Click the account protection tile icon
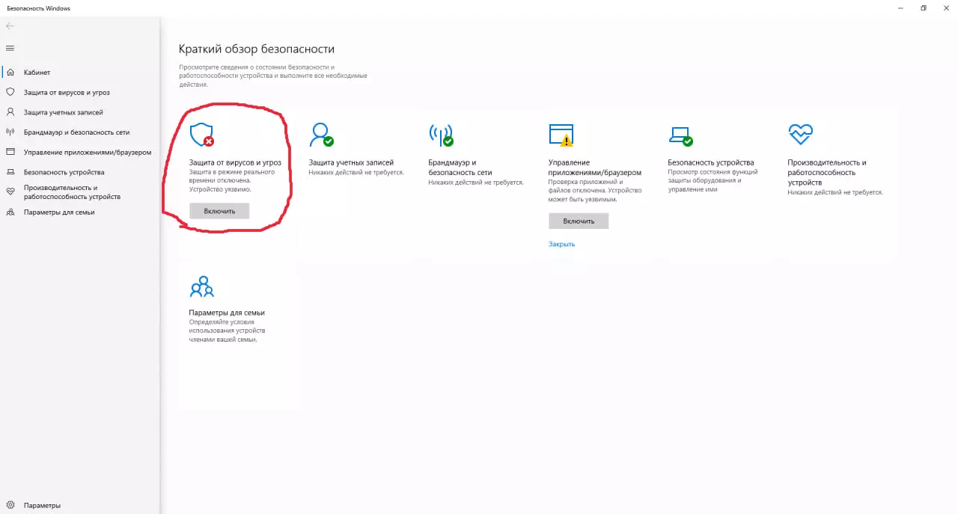The width and height of the screenshot is (958, 514). coord(321,135)
